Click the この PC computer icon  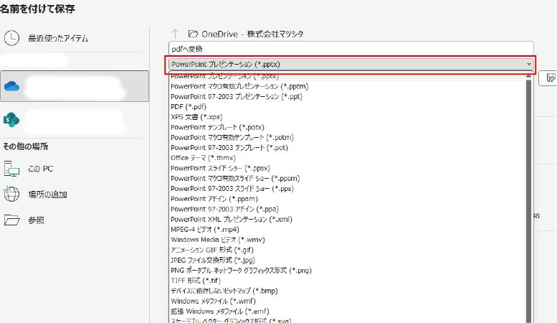click(x=11, y=169)
